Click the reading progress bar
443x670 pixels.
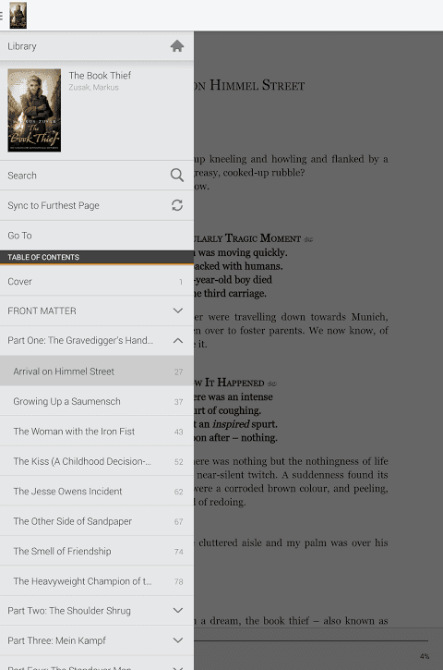pos(311,641)
